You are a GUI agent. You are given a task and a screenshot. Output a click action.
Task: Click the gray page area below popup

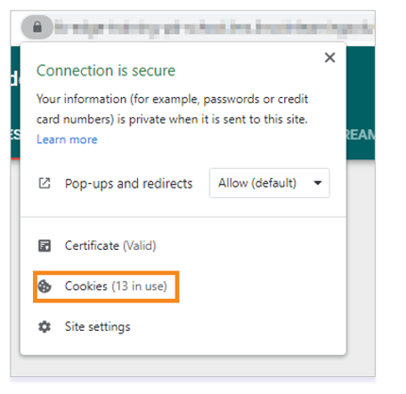193,366
